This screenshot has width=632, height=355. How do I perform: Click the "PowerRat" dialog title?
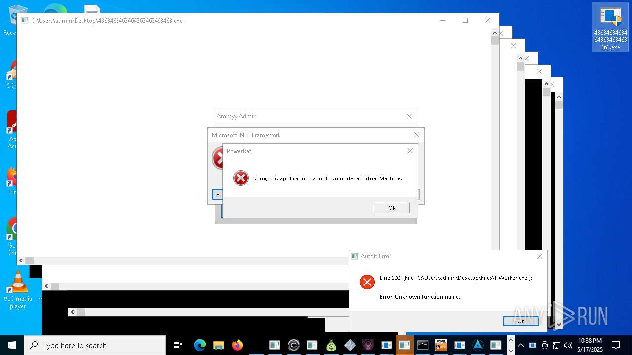point(239,151)
